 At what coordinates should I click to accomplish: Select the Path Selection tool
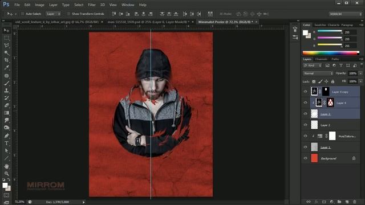[6, 150]
